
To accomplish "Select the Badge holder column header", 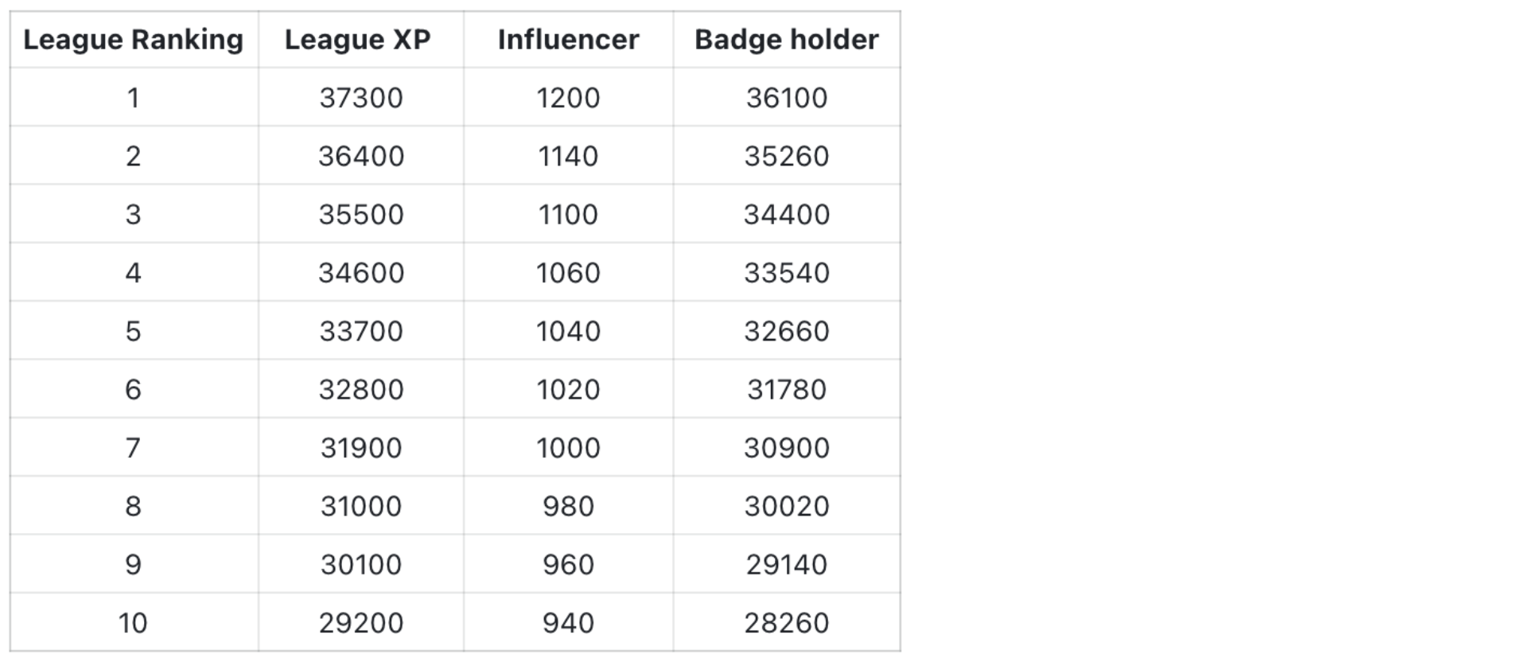I will 787,39.
